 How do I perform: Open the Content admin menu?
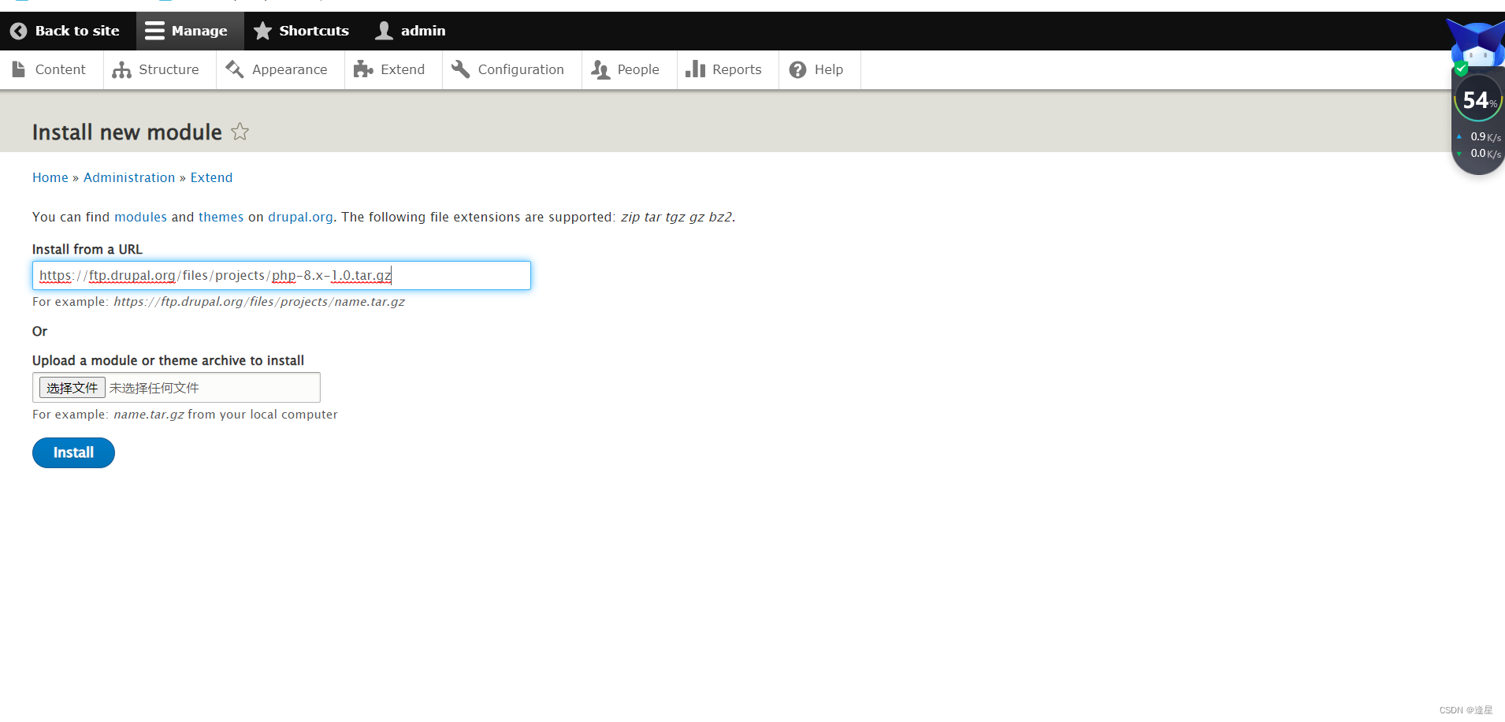[x=51, y=70]
